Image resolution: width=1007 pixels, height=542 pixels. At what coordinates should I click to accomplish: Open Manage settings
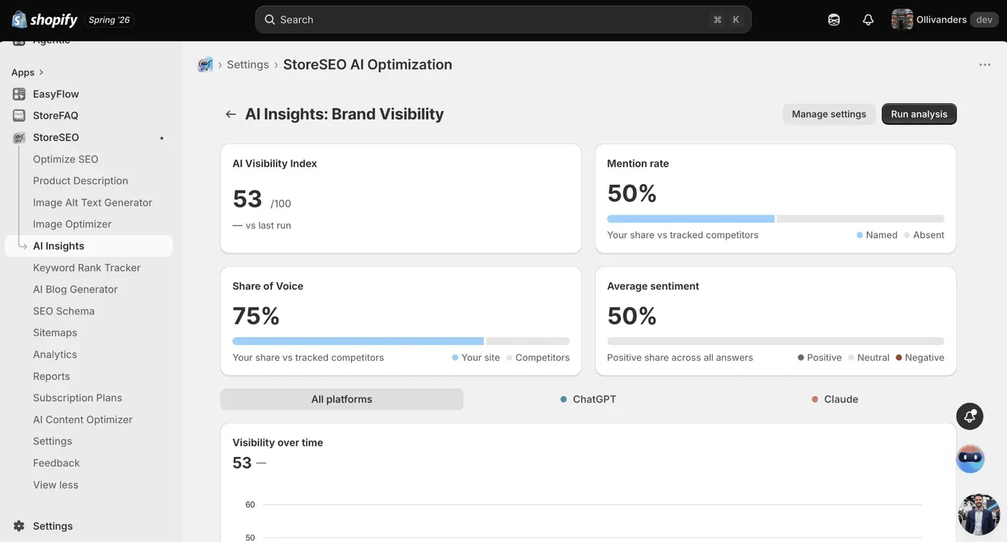829,114
